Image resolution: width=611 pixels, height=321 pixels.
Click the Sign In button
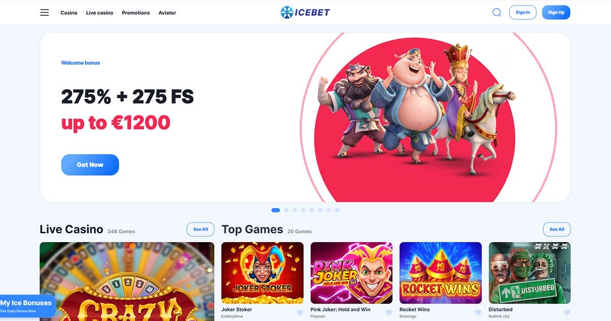click(x=523, y=13)
